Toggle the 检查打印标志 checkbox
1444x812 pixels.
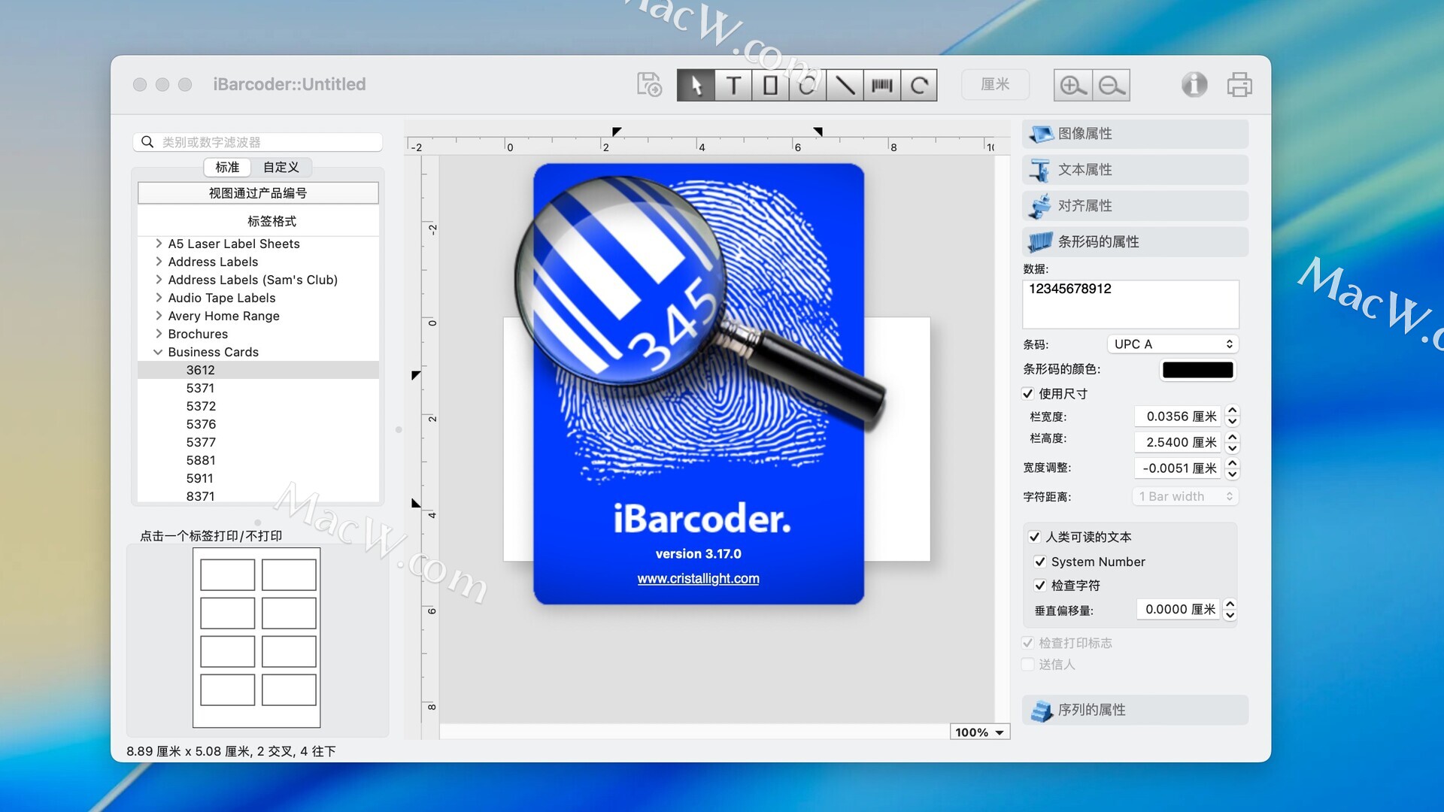(1028, 643)
